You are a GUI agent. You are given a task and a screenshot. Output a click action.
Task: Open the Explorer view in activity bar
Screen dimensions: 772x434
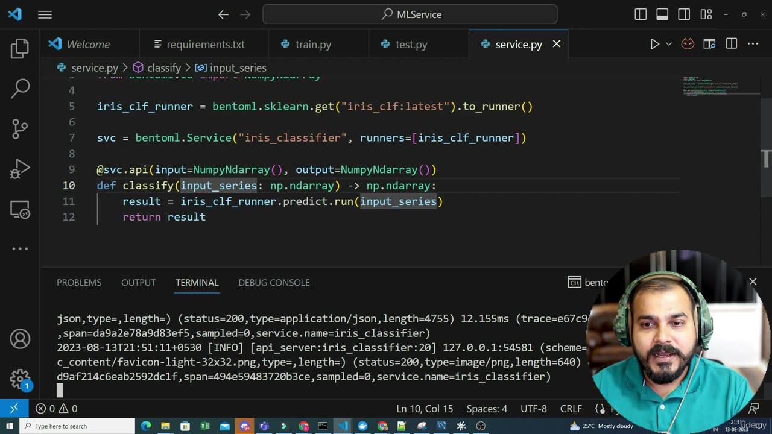click(x=20, y=48)
